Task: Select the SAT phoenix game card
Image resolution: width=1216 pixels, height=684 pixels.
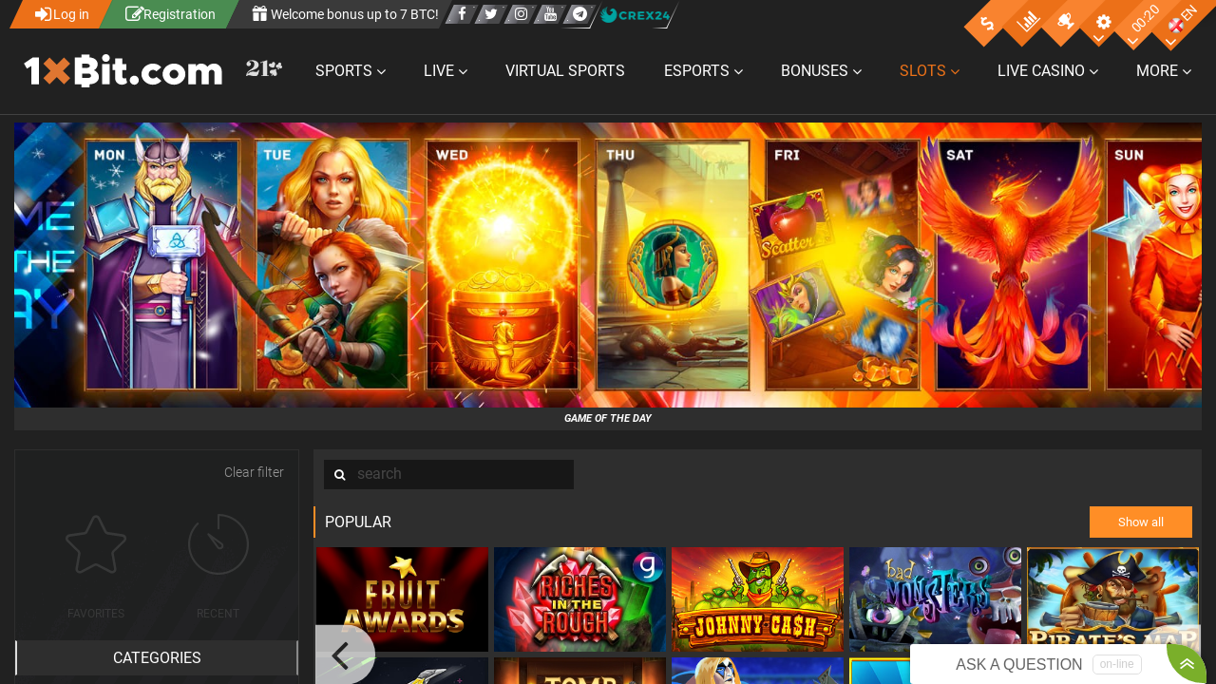Action: (1013, 265)
